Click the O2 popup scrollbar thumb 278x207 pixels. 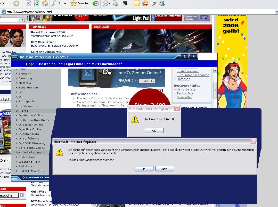click(x=215, y=90)
